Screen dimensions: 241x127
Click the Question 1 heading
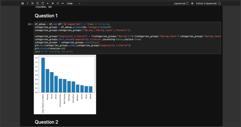tap(46, 16)
